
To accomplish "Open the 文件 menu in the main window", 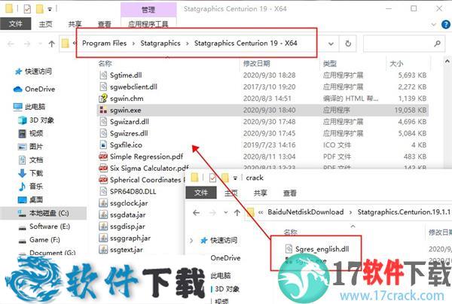I will click(x=16, y=24).
